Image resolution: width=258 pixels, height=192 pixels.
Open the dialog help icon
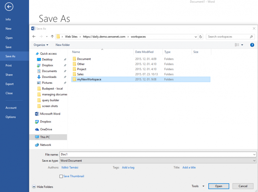pyautogui.click(x=252, y=45)
